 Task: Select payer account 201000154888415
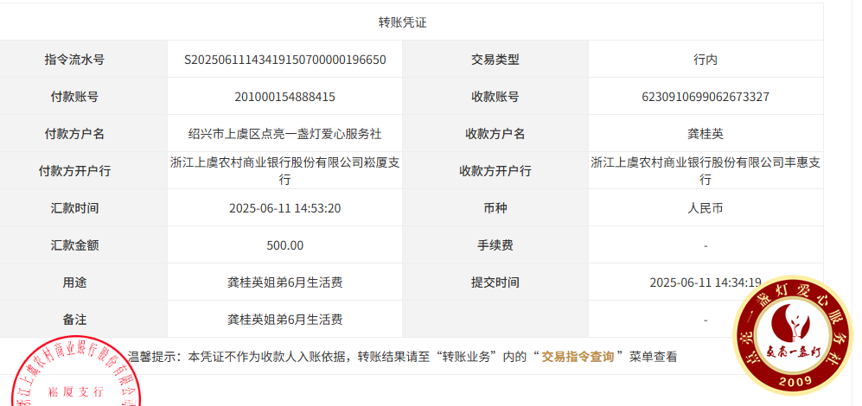(284, 97)
